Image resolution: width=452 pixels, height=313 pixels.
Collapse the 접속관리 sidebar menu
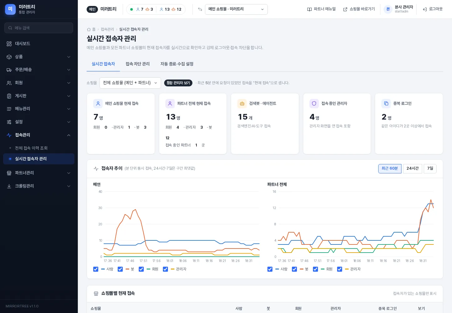39,135
